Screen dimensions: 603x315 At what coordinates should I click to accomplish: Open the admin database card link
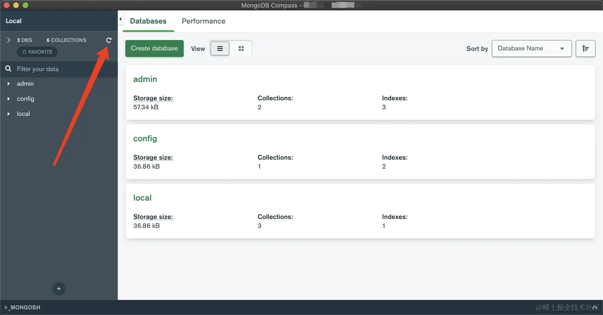click(x=145, y=79)
